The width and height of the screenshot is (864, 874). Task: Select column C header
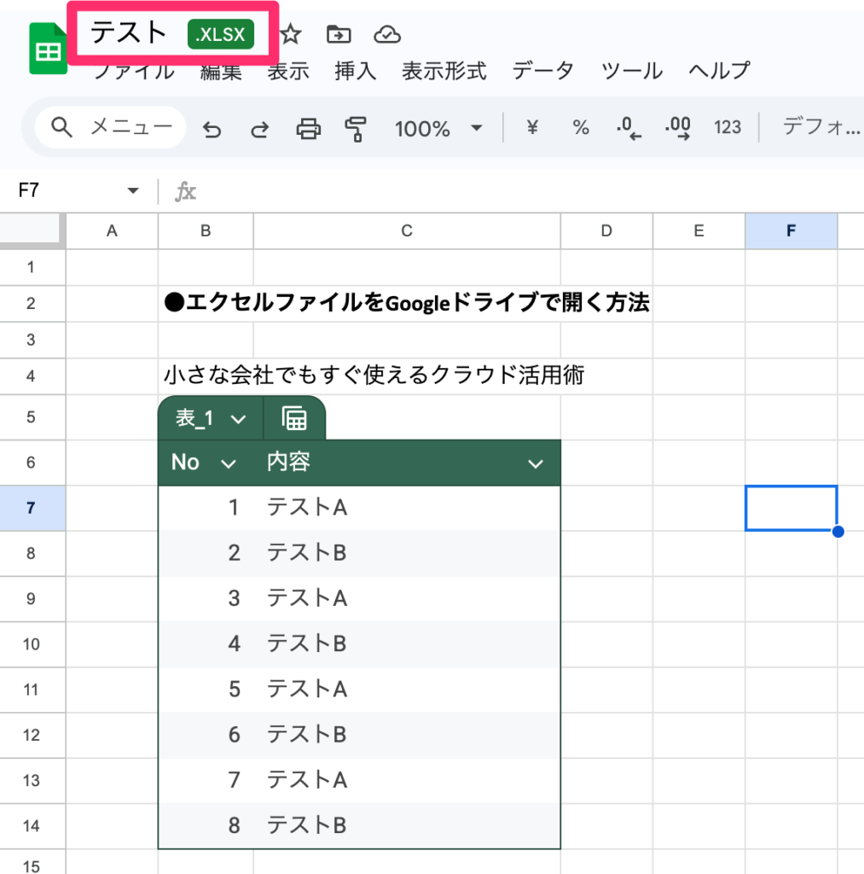[407, 230]
